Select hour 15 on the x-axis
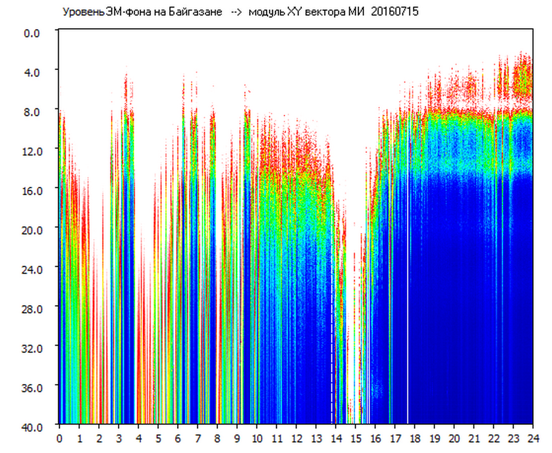This screenshot has height=453, width=552. coord(355,438)
